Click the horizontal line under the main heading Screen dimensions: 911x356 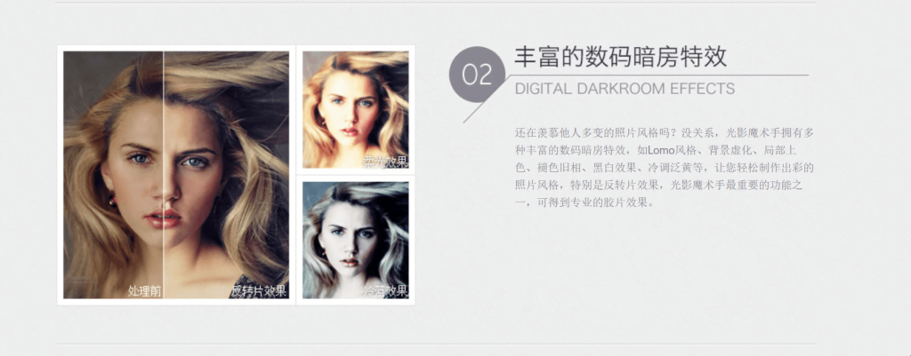pyautogui.click(x=657, y=75)
